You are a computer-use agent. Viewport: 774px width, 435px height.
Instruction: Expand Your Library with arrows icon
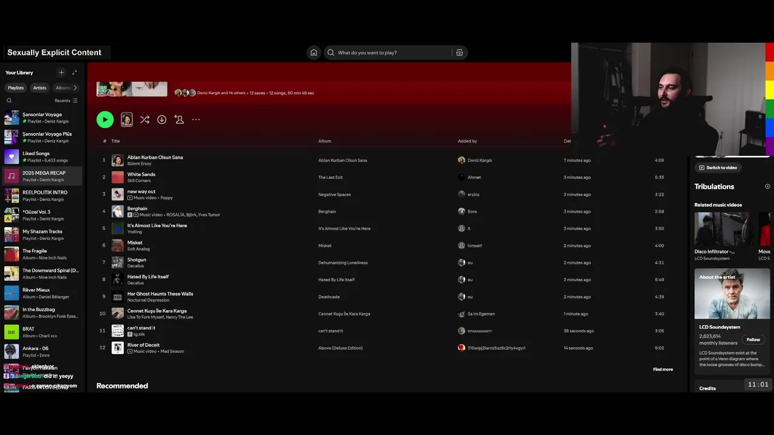[x=74, y=72]
